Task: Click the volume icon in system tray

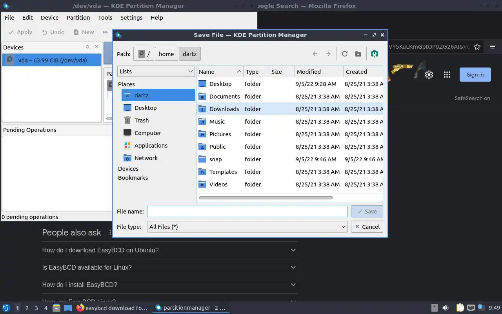Action: [x=446, y=308]
